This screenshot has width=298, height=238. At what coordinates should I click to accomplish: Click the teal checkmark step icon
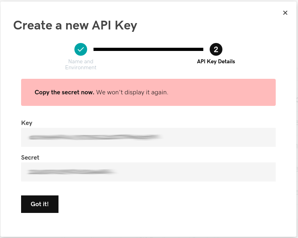pos(81,49)
